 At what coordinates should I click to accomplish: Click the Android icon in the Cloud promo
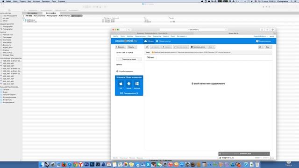pos(129,84)
